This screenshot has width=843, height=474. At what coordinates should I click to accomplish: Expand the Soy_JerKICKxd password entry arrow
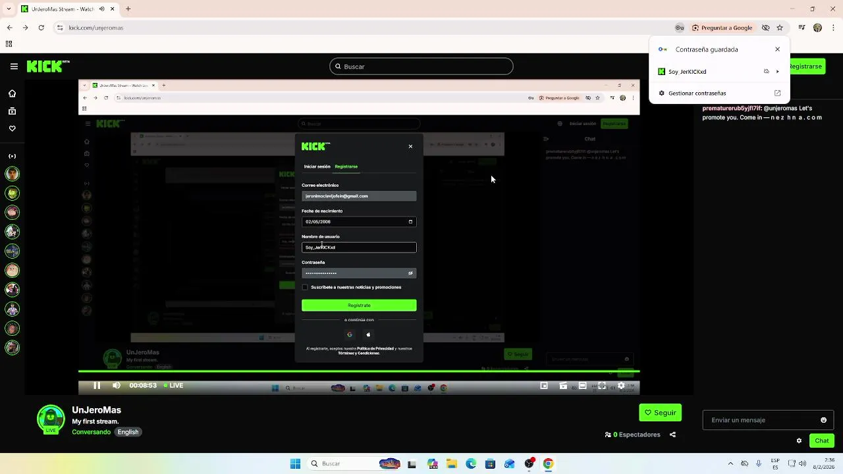tap(777, 71)
